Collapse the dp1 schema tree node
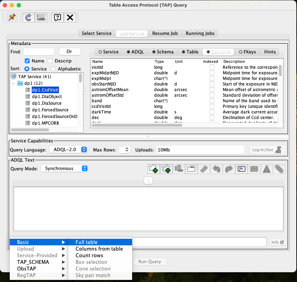 pyautogui.click(x=13, y=83)
